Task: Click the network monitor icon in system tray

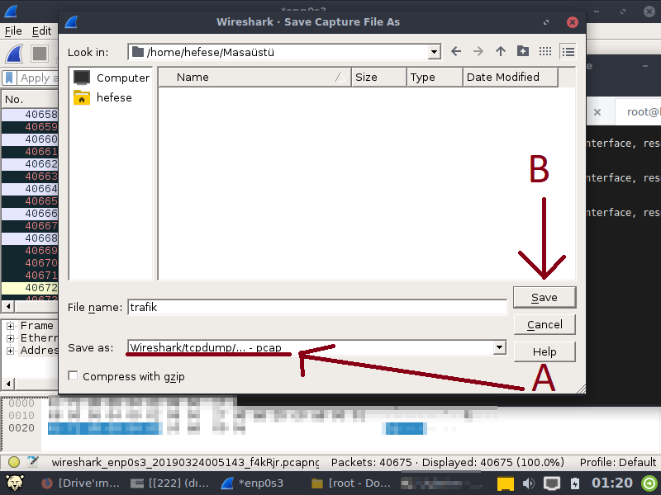Action: [x=551, y=483]
